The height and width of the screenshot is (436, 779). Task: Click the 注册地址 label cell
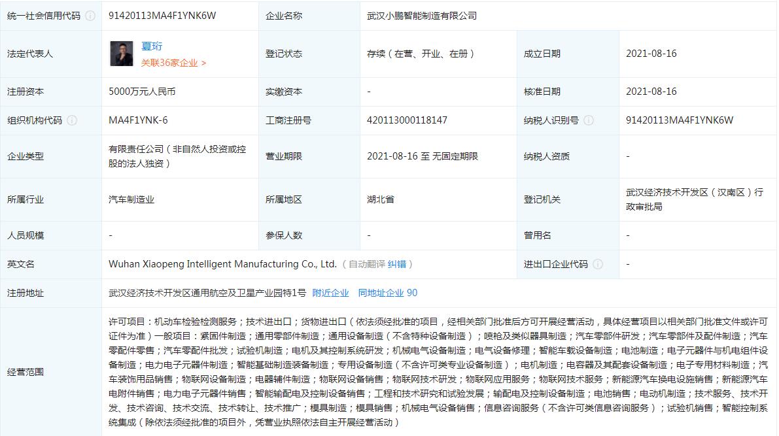(50, 293)
